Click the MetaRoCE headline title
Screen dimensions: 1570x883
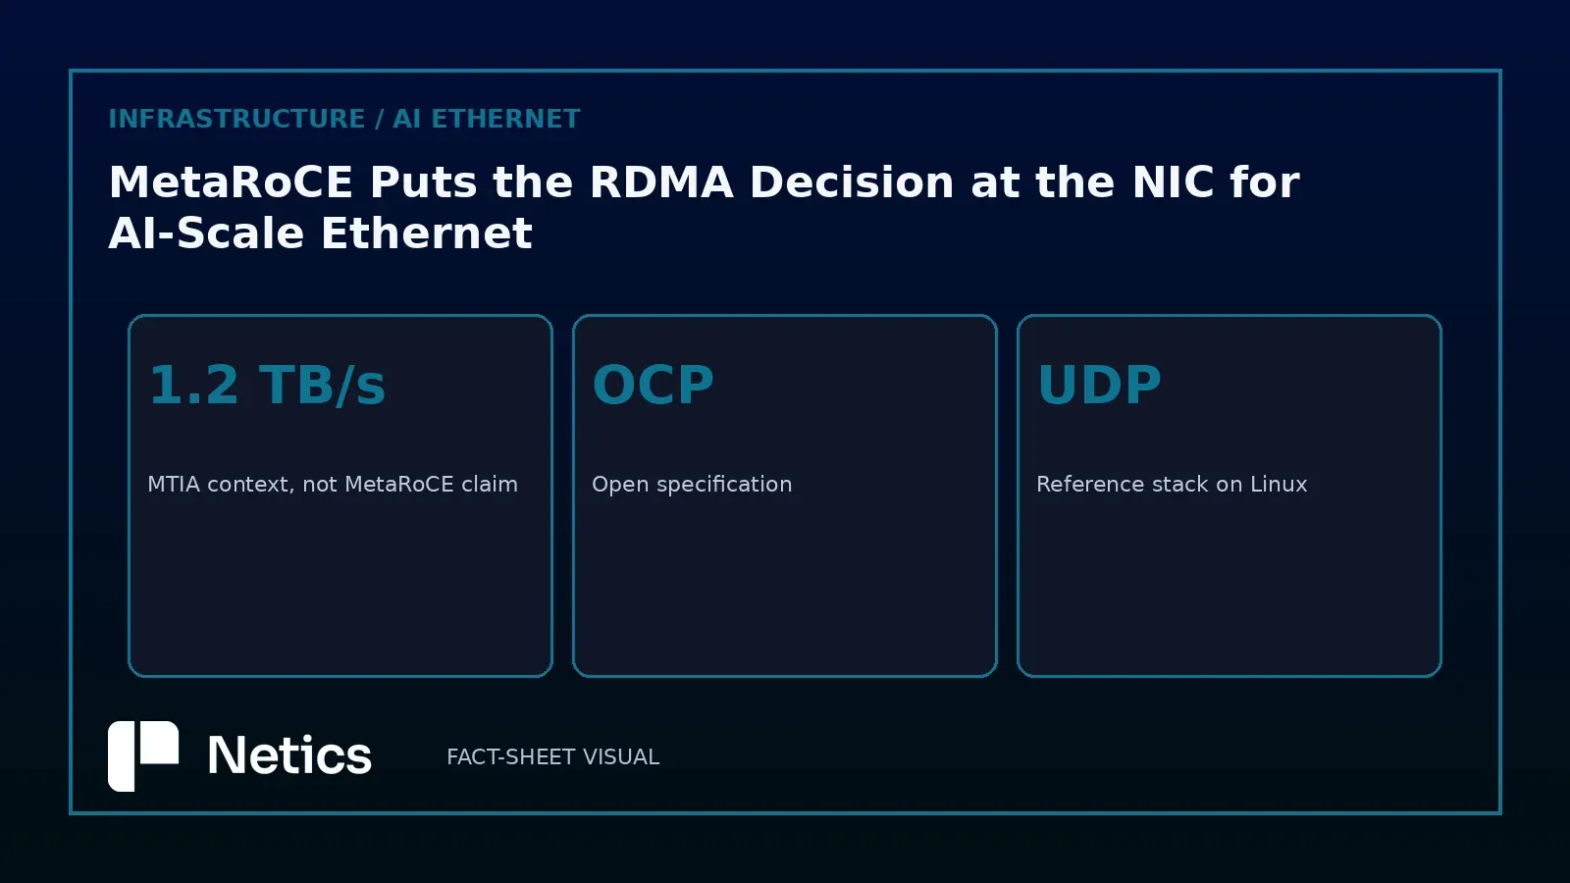click(x=704, y=207)
